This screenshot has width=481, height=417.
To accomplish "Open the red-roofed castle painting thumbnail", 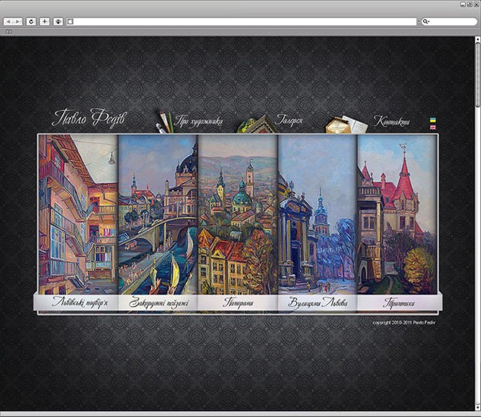I will click(x=397, y=214).
